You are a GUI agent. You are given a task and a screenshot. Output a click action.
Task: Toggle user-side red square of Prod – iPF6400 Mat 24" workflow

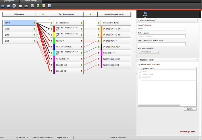51,47
